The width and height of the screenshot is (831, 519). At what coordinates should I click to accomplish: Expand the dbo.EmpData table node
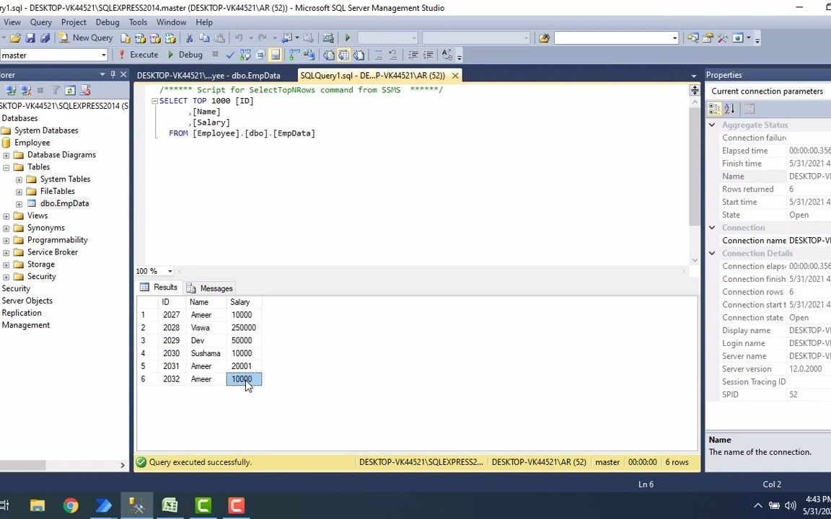(x=19, y=204)
